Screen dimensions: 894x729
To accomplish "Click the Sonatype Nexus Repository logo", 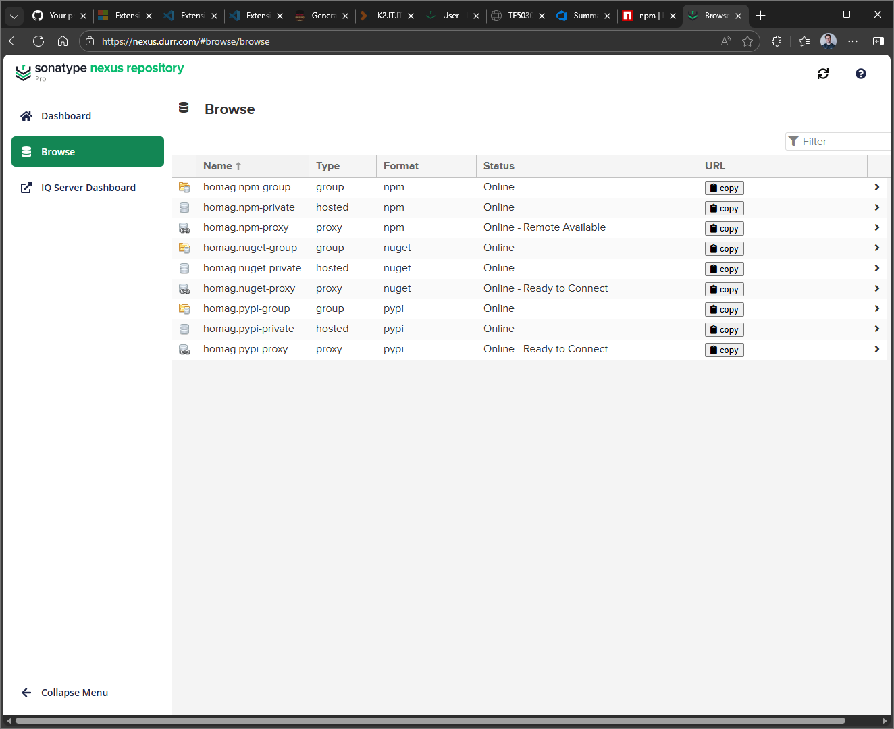I will (99, 72).
